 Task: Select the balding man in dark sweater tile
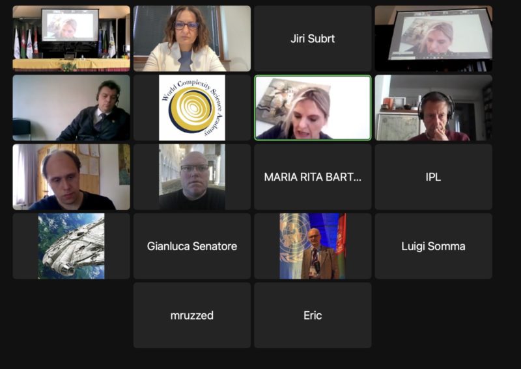coord(71,177)
